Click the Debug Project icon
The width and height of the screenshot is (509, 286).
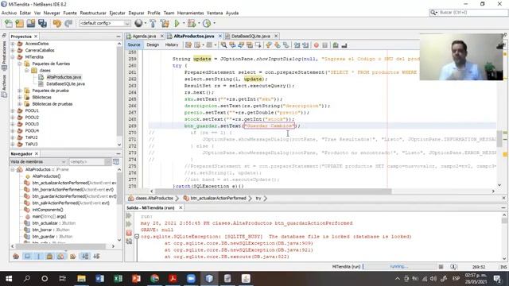coord(192,23)
